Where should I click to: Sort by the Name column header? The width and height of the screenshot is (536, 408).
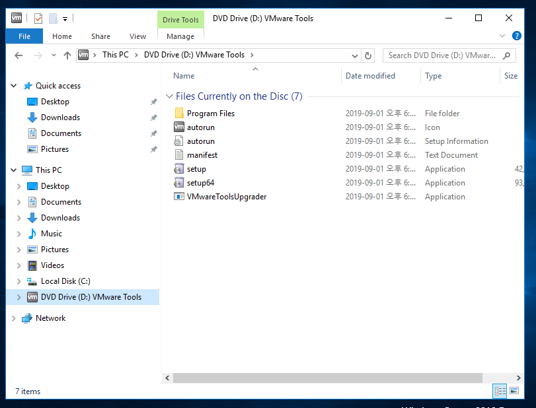pyautogui.click(x=184, y=76)
